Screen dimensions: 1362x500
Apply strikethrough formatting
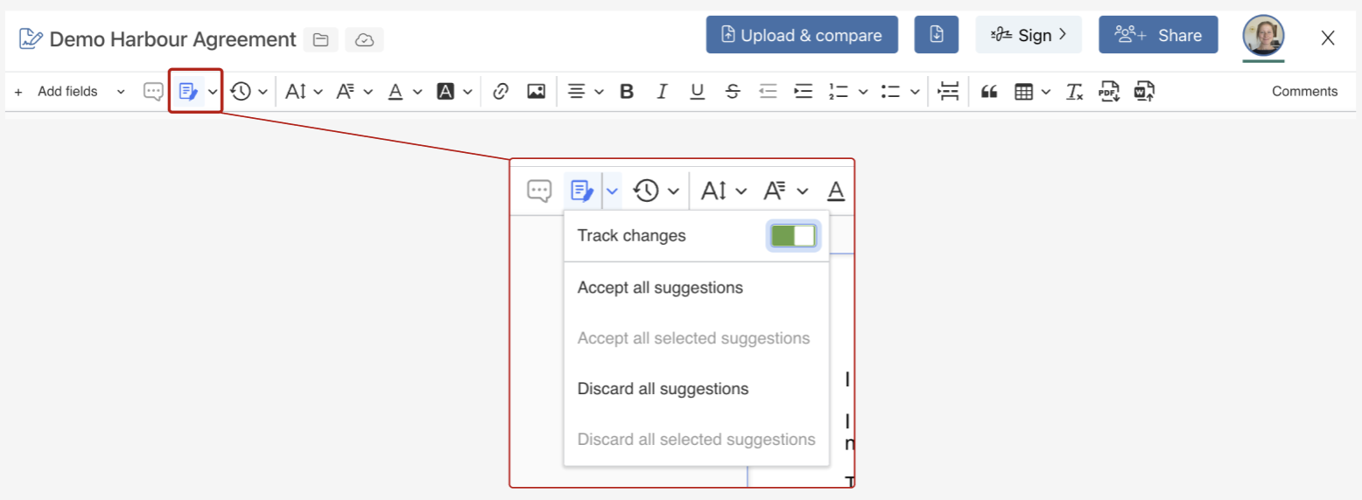(733, 91)
